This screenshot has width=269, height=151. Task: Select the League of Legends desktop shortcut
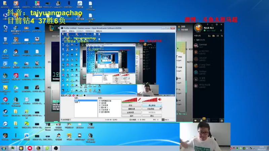click(5, 78)
